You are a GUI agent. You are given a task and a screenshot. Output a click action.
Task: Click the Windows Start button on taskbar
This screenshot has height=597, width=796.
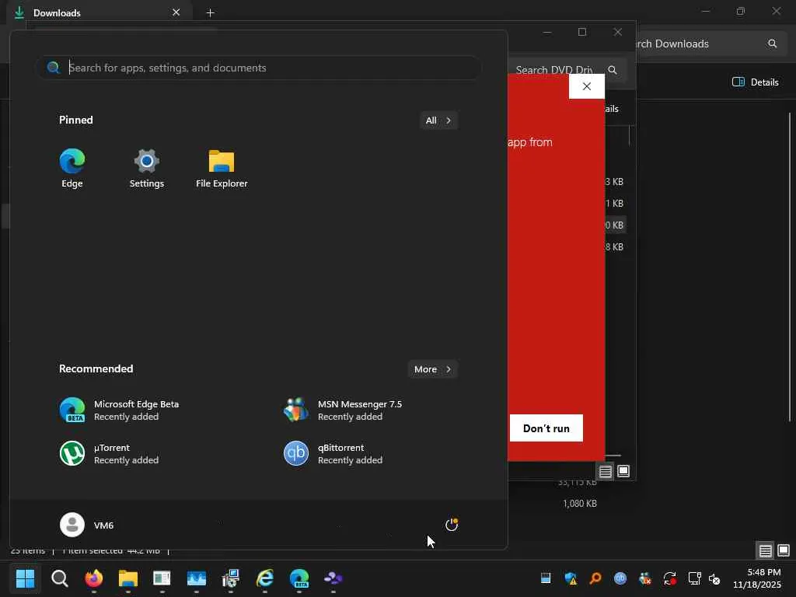click(25, 578)
